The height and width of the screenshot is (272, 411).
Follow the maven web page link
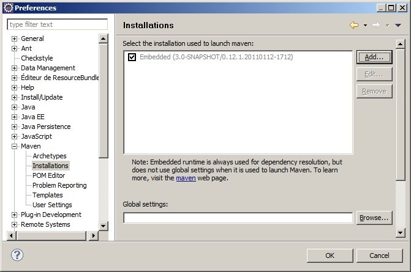186,178
